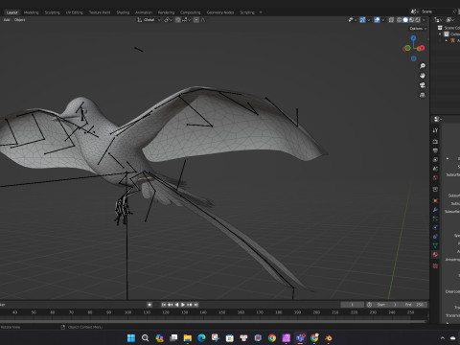Switch to the UV Editing workspace tab
460x345 pixels.
pyautogui.click(x=75, y=12)
